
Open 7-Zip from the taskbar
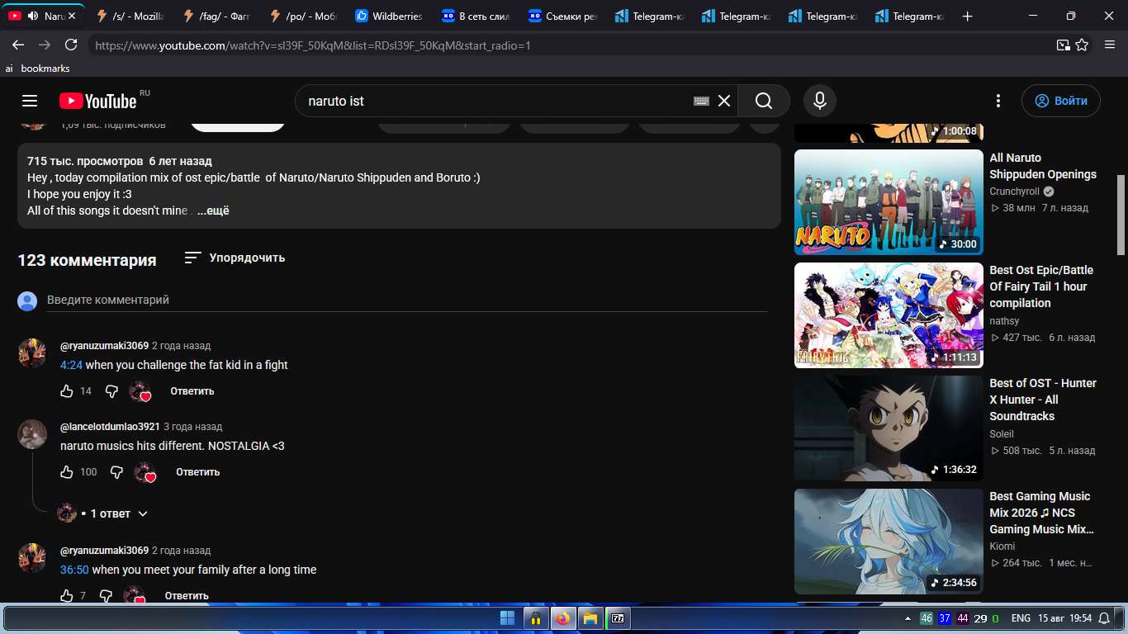[617, 618]
